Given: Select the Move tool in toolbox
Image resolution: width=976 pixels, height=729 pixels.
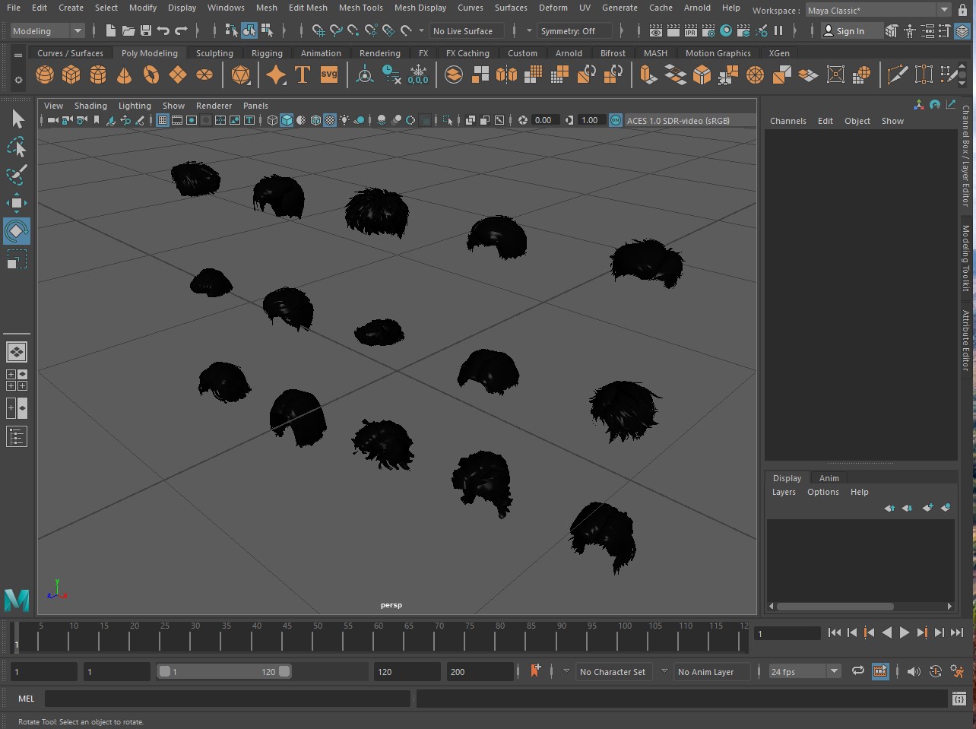Looking at the screenshot, I should (x=17, y=203).
